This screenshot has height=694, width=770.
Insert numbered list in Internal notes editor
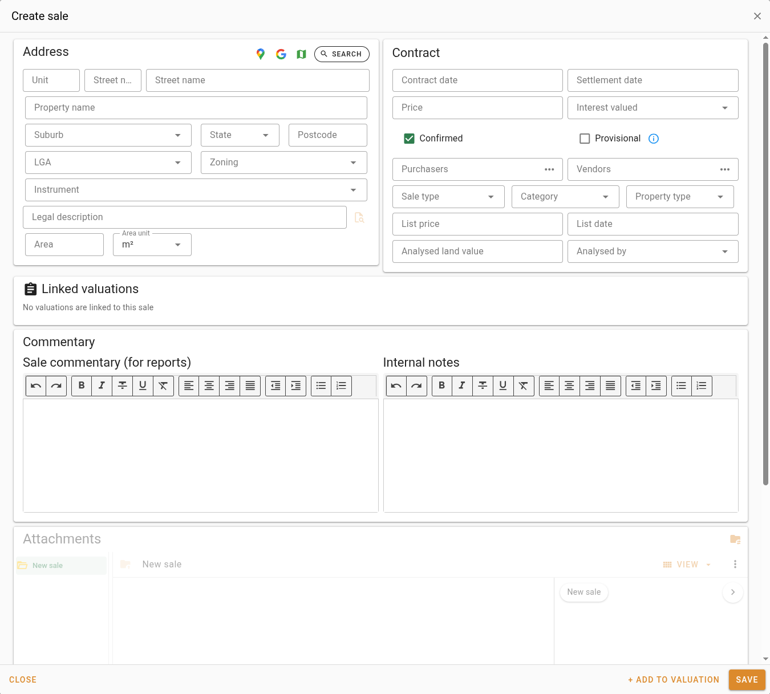pyautogui.click(x=702, y=386)
